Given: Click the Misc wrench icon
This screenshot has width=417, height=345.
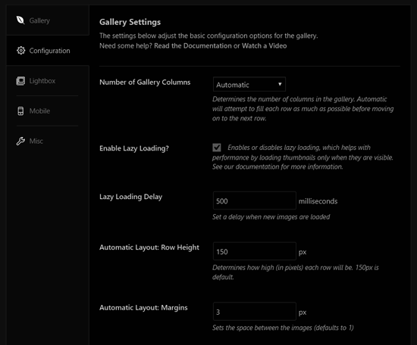Looking at the screenshot, I should point(20,141).
